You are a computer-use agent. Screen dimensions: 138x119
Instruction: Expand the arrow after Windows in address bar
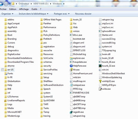pyautogui.click(x=64, y=4)
